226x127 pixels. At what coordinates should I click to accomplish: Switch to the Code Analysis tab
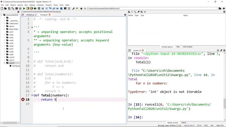click(x=188, y=47)
